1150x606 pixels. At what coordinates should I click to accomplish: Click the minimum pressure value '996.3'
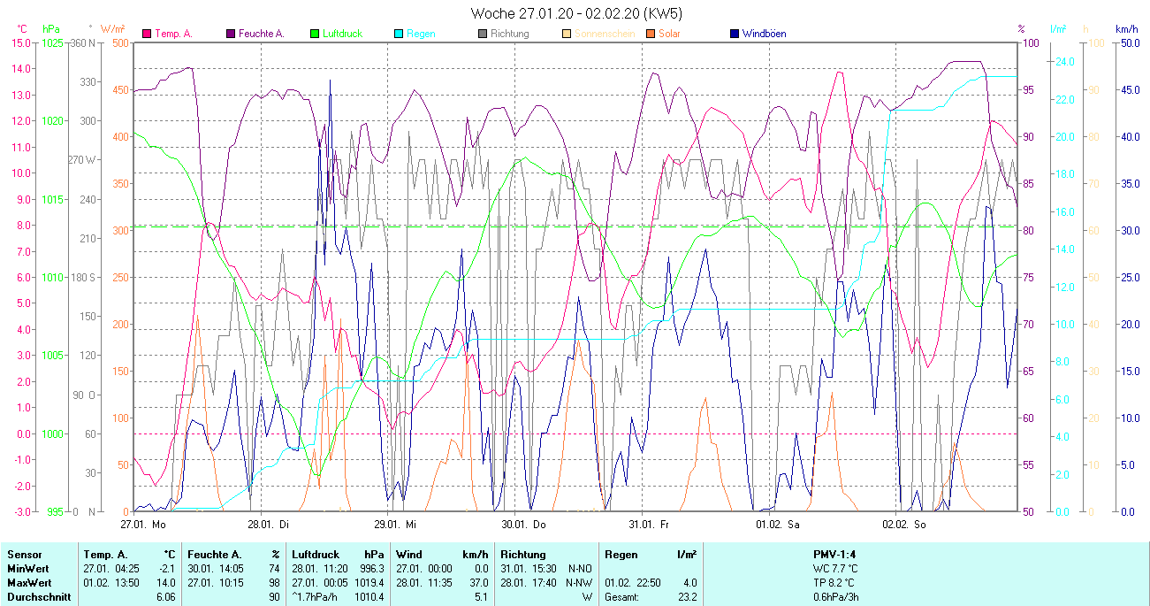pos(371,569)
